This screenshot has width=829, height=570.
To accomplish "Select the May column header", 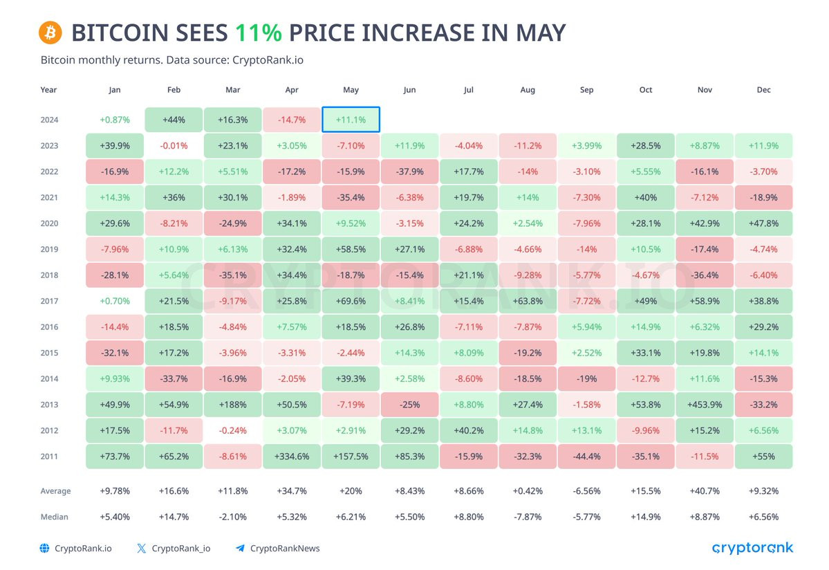I will [351, 90].
